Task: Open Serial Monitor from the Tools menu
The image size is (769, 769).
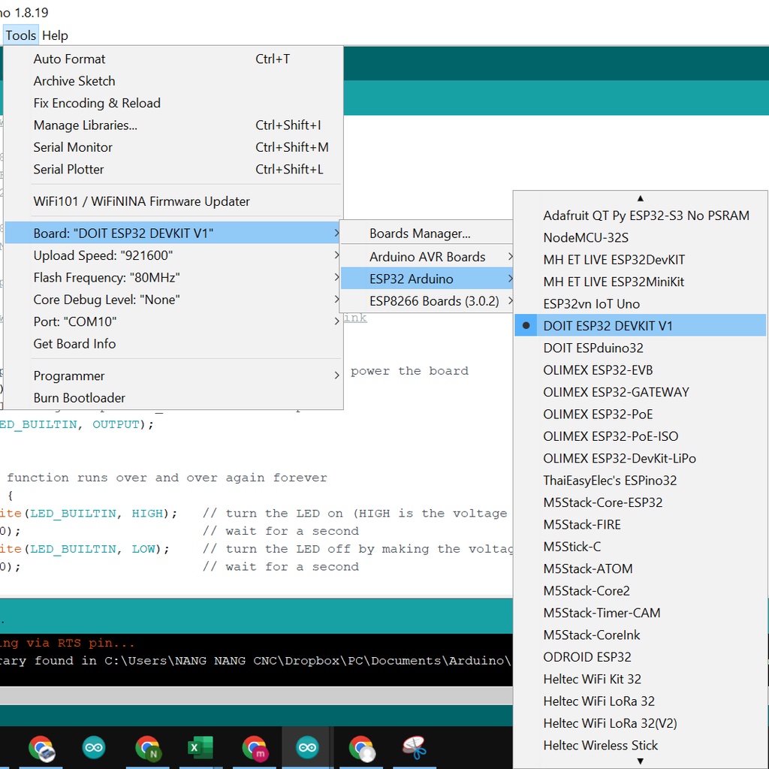Action: (73, 147)
